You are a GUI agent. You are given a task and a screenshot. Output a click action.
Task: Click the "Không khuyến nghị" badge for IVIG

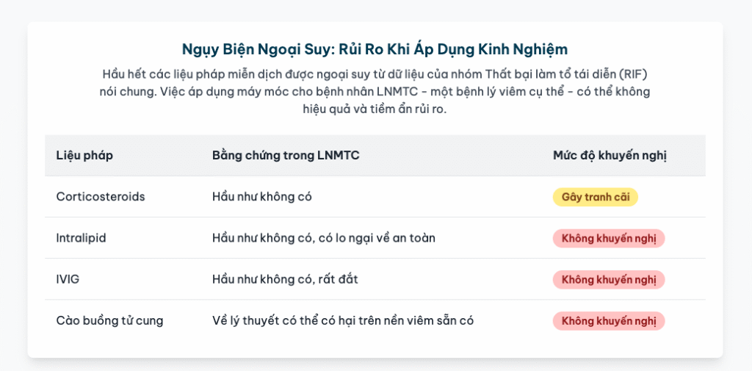pyautogui.click(x=608, y=279)
